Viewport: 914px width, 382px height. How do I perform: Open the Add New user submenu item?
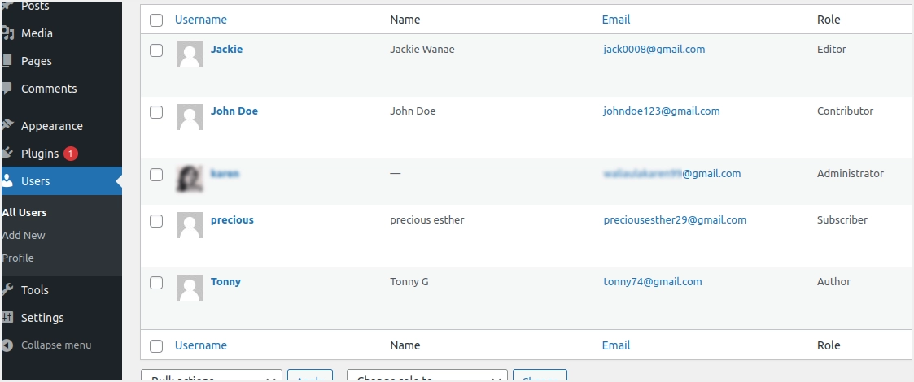24,235
